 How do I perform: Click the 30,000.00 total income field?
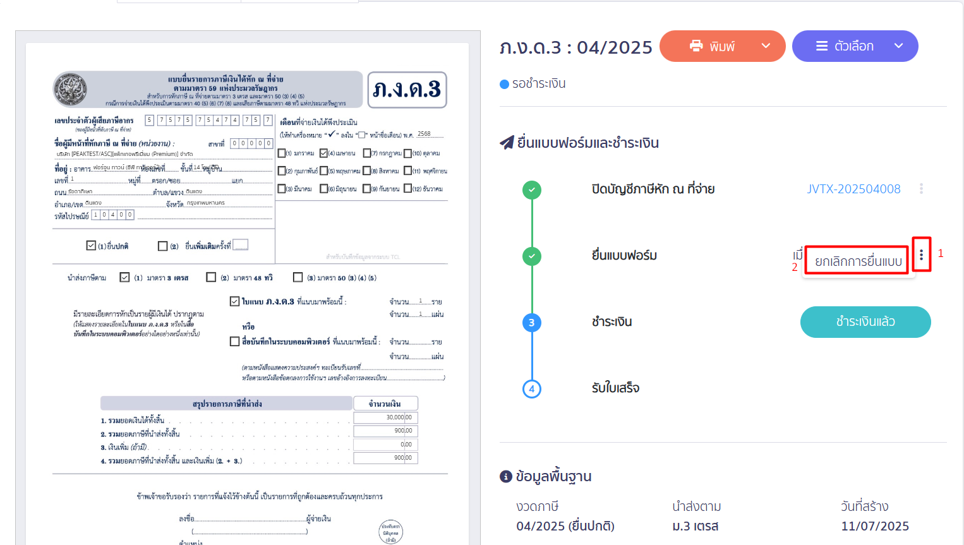[385, 417]
